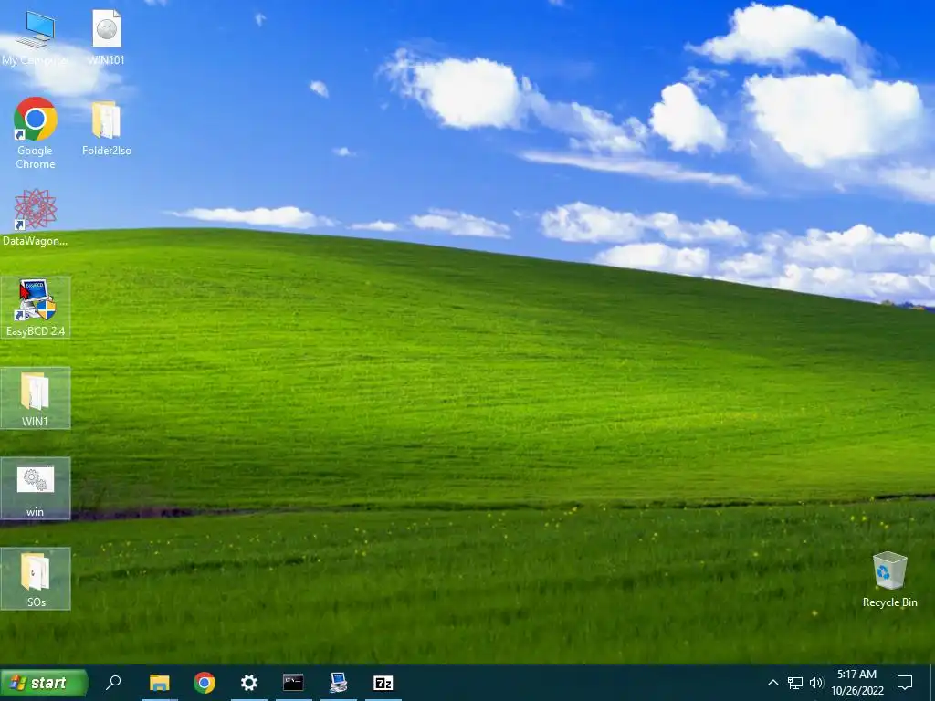Select the EasyBCD 2.4 shortcut

(36, 308)
